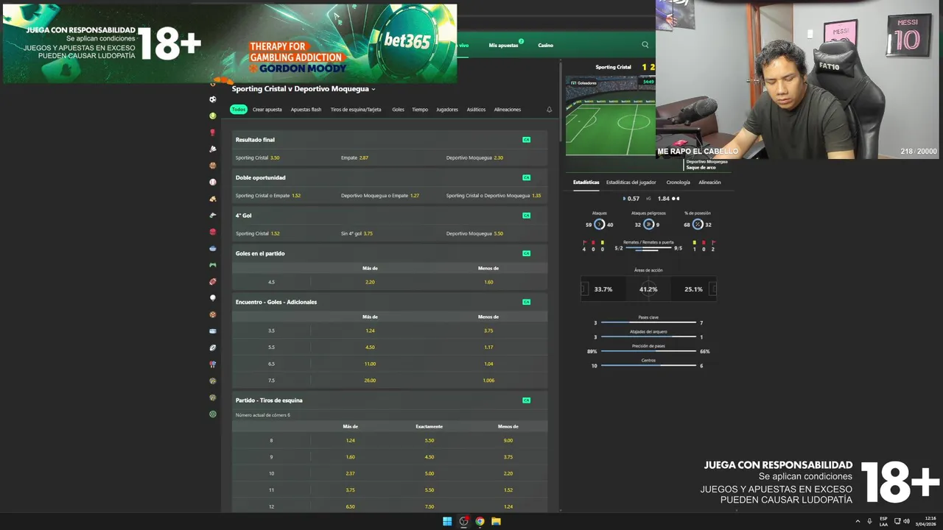Click the volume speaker icon in system tray

(x=906, y=521)
